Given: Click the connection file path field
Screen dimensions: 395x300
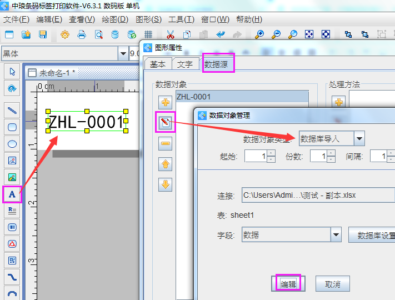Looking at the screenshot, I should coord(318,195).
